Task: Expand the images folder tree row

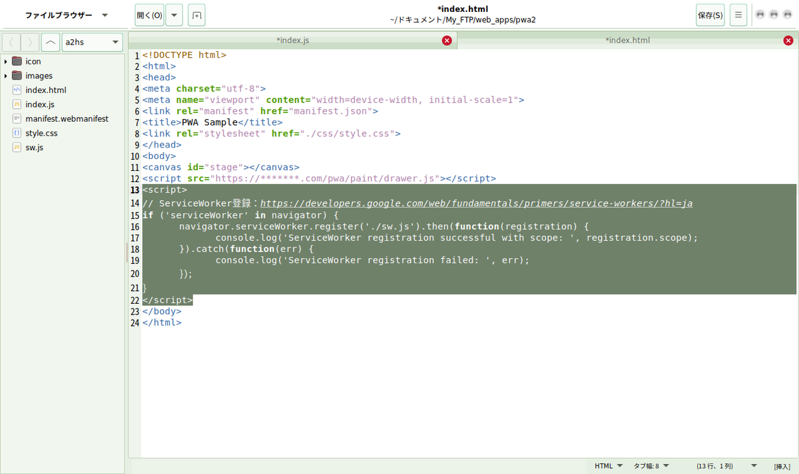Action: pos(5,76)
